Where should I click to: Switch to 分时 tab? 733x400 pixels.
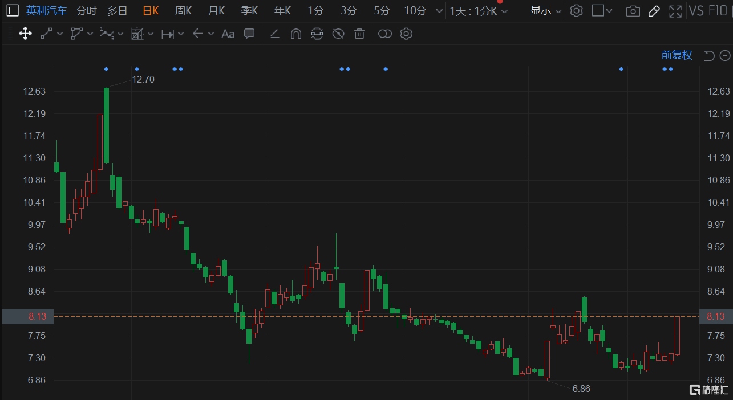(86, 10)
